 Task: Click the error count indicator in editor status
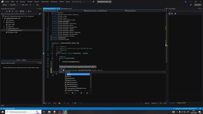(55, 103)
